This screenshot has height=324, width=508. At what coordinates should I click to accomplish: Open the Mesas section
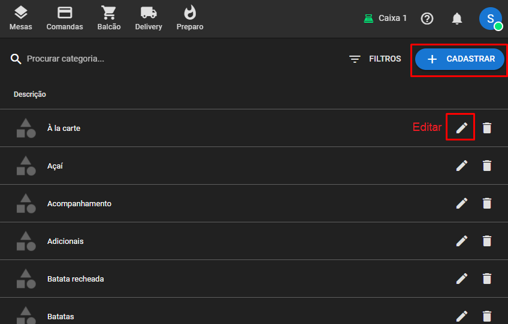[x=21, y=18]
